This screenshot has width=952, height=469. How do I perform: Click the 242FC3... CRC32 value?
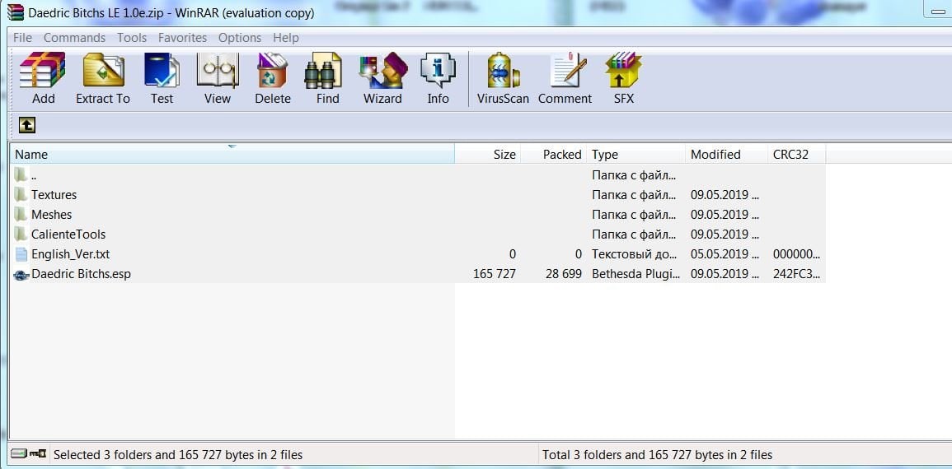796,274
